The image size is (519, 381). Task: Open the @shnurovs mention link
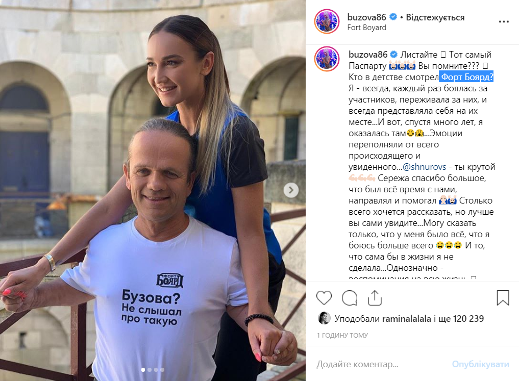coord(425,167)
